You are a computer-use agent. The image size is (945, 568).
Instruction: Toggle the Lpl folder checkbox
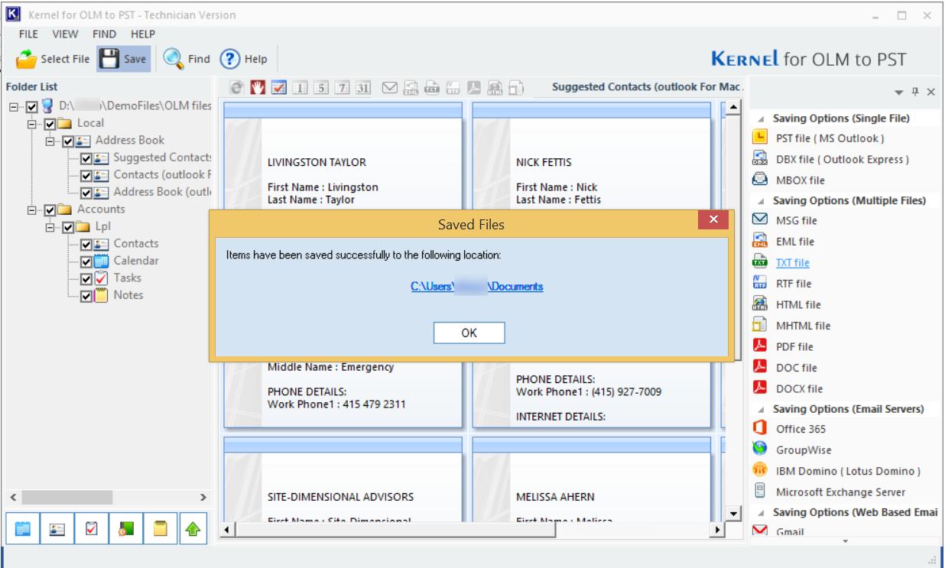coord(68,227)
